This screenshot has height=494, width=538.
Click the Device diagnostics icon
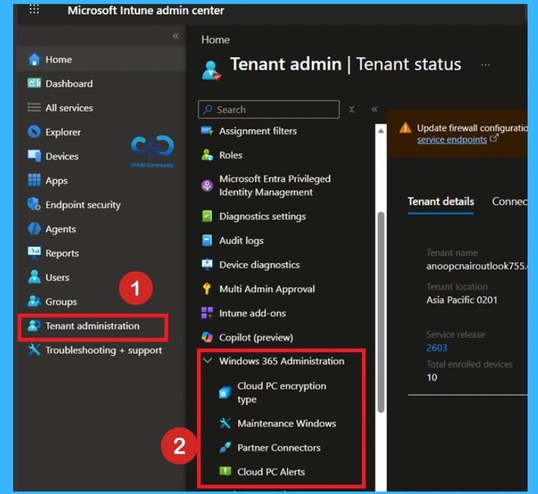(x=207, y=264)
